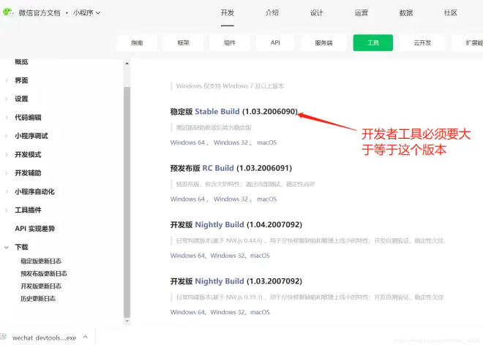
Task: Expand the 开发辅助 sidebar section
Action: [x=7, y=173]
